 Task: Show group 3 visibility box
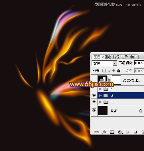pyautogui.click(x=94, y=89)
